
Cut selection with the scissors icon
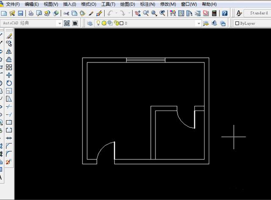(x=66, y=13)
